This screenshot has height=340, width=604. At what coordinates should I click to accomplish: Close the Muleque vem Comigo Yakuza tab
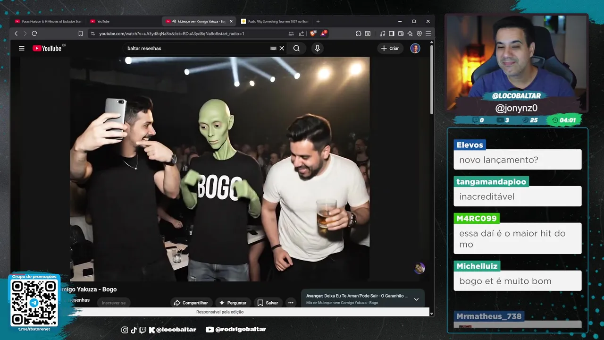click(x=231, y=21)
